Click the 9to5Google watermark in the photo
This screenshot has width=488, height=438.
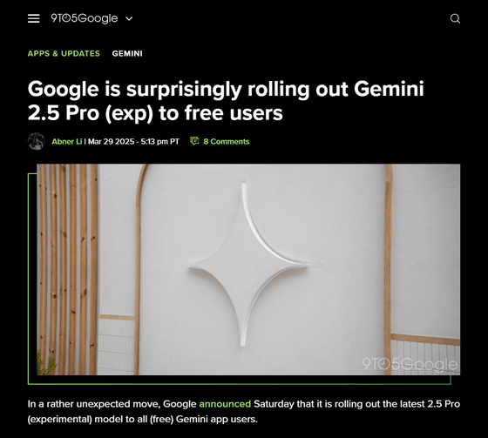point(410,364)
